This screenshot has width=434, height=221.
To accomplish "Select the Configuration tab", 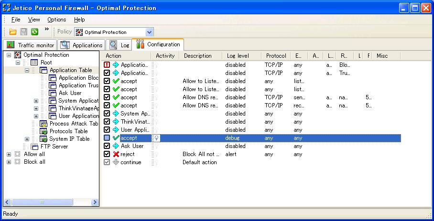I will [158, 44].
